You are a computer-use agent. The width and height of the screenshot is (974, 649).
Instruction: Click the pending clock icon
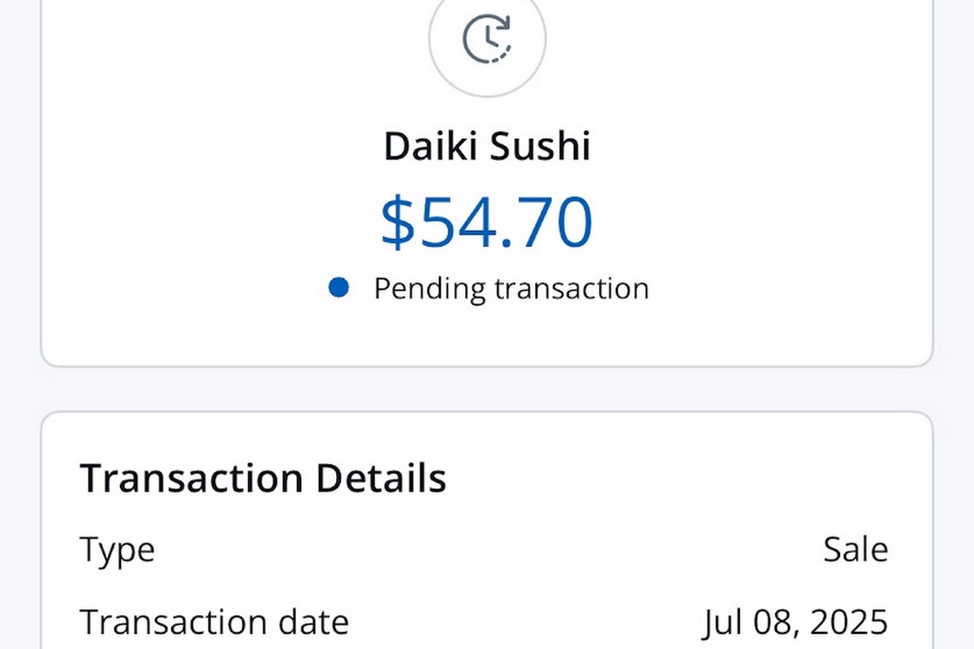tap(487, 39)
